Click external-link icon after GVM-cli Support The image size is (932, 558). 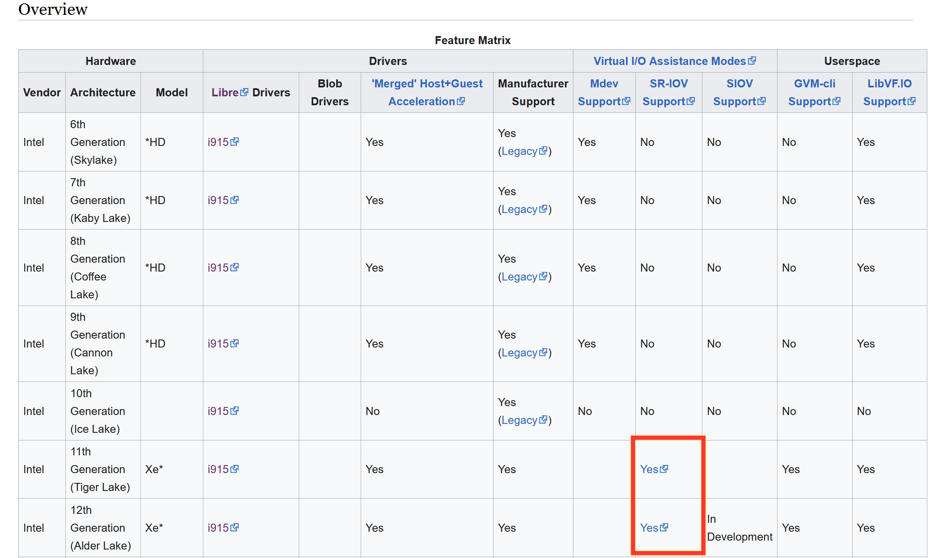pos(837,101)
